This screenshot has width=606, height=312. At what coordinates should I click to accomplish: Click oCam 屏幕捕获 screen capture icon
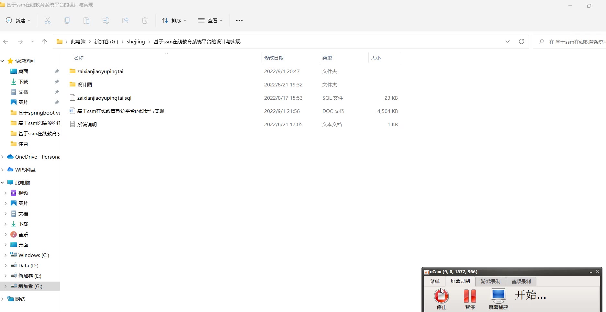(x=499, y=299)
